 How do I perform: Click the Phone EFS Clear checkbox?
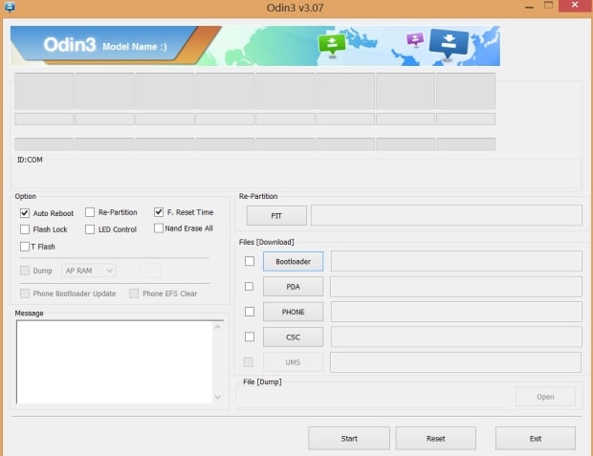point(134,293)
